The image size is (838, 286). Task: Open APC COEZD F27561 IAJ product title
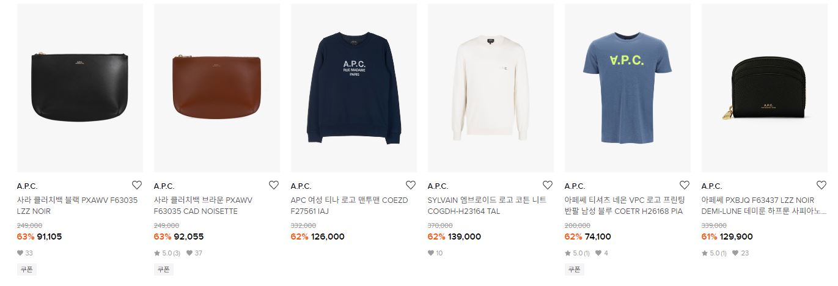point(349,205)
